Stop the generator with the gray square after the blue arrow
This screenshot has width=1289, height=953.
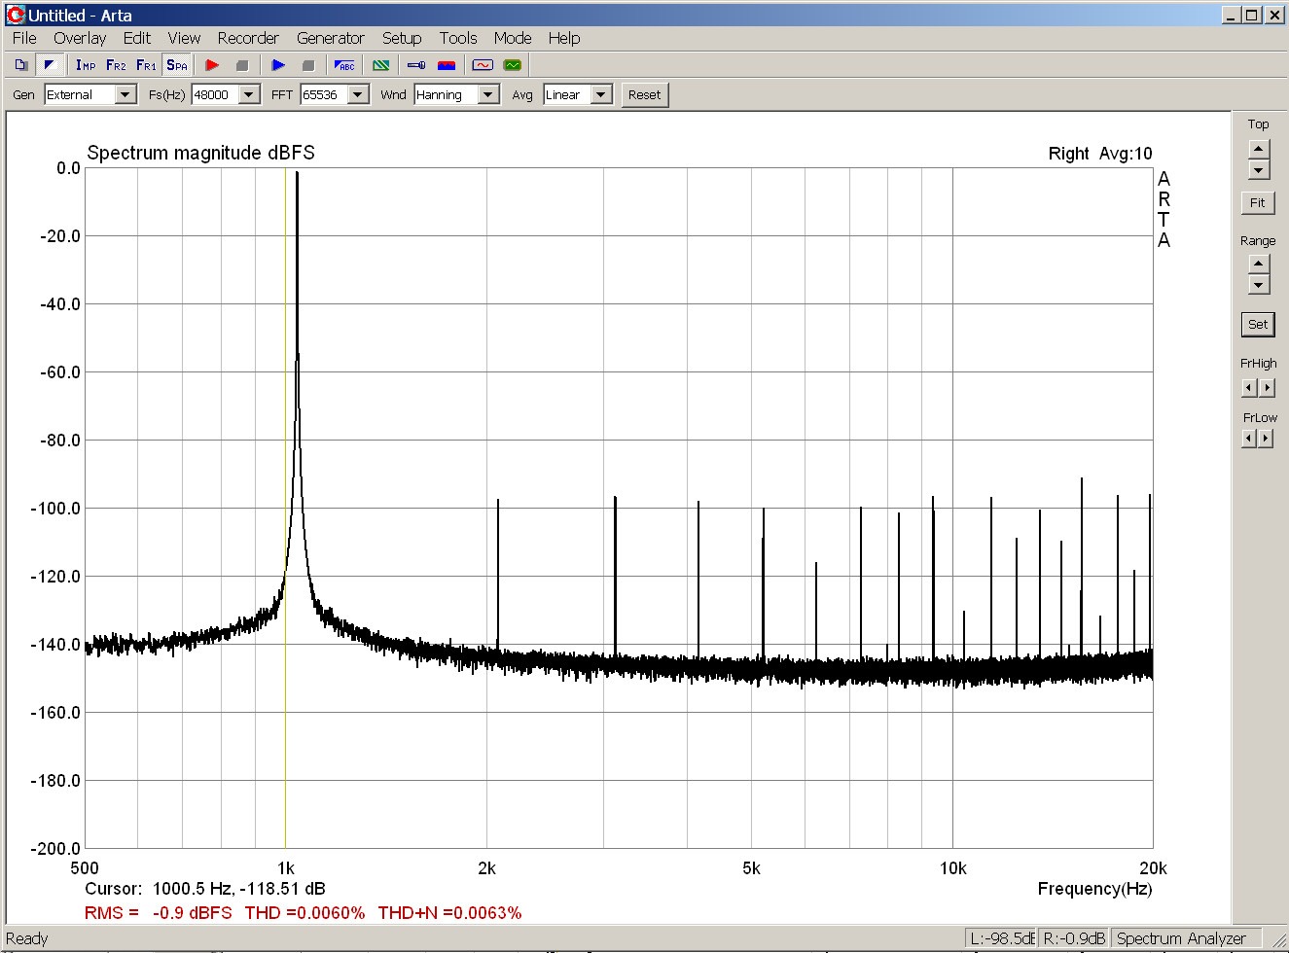click(x=308, y=65)
